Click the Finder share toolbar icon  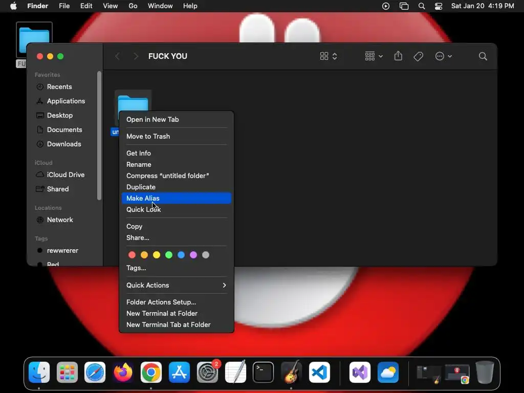(398, 56)
